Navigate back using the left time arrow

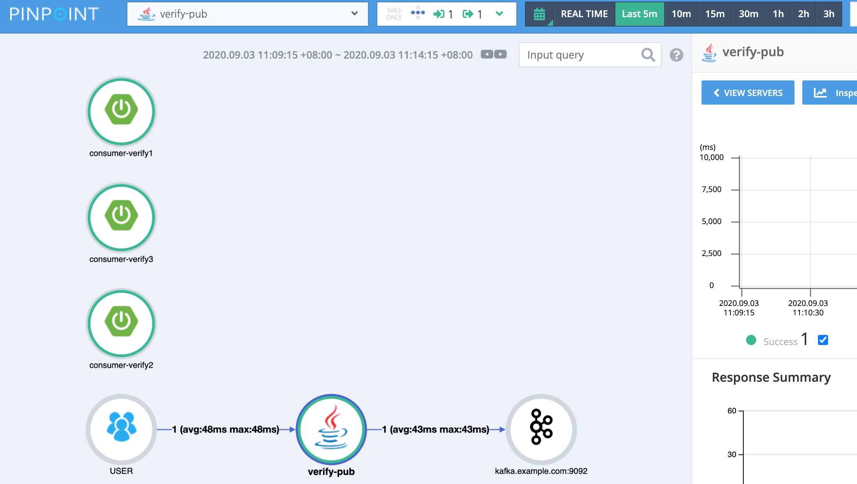click(x=486, y=55)
